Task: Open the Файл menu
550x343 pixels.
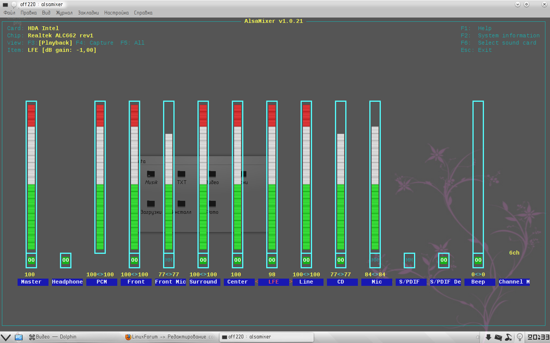Action: [x=10, y=13]
